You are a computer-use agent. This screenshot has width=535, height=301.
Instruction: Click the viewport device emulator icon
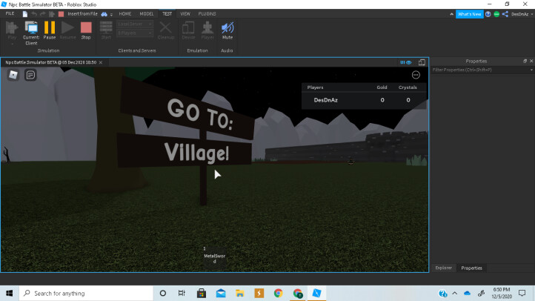[422, 62]
